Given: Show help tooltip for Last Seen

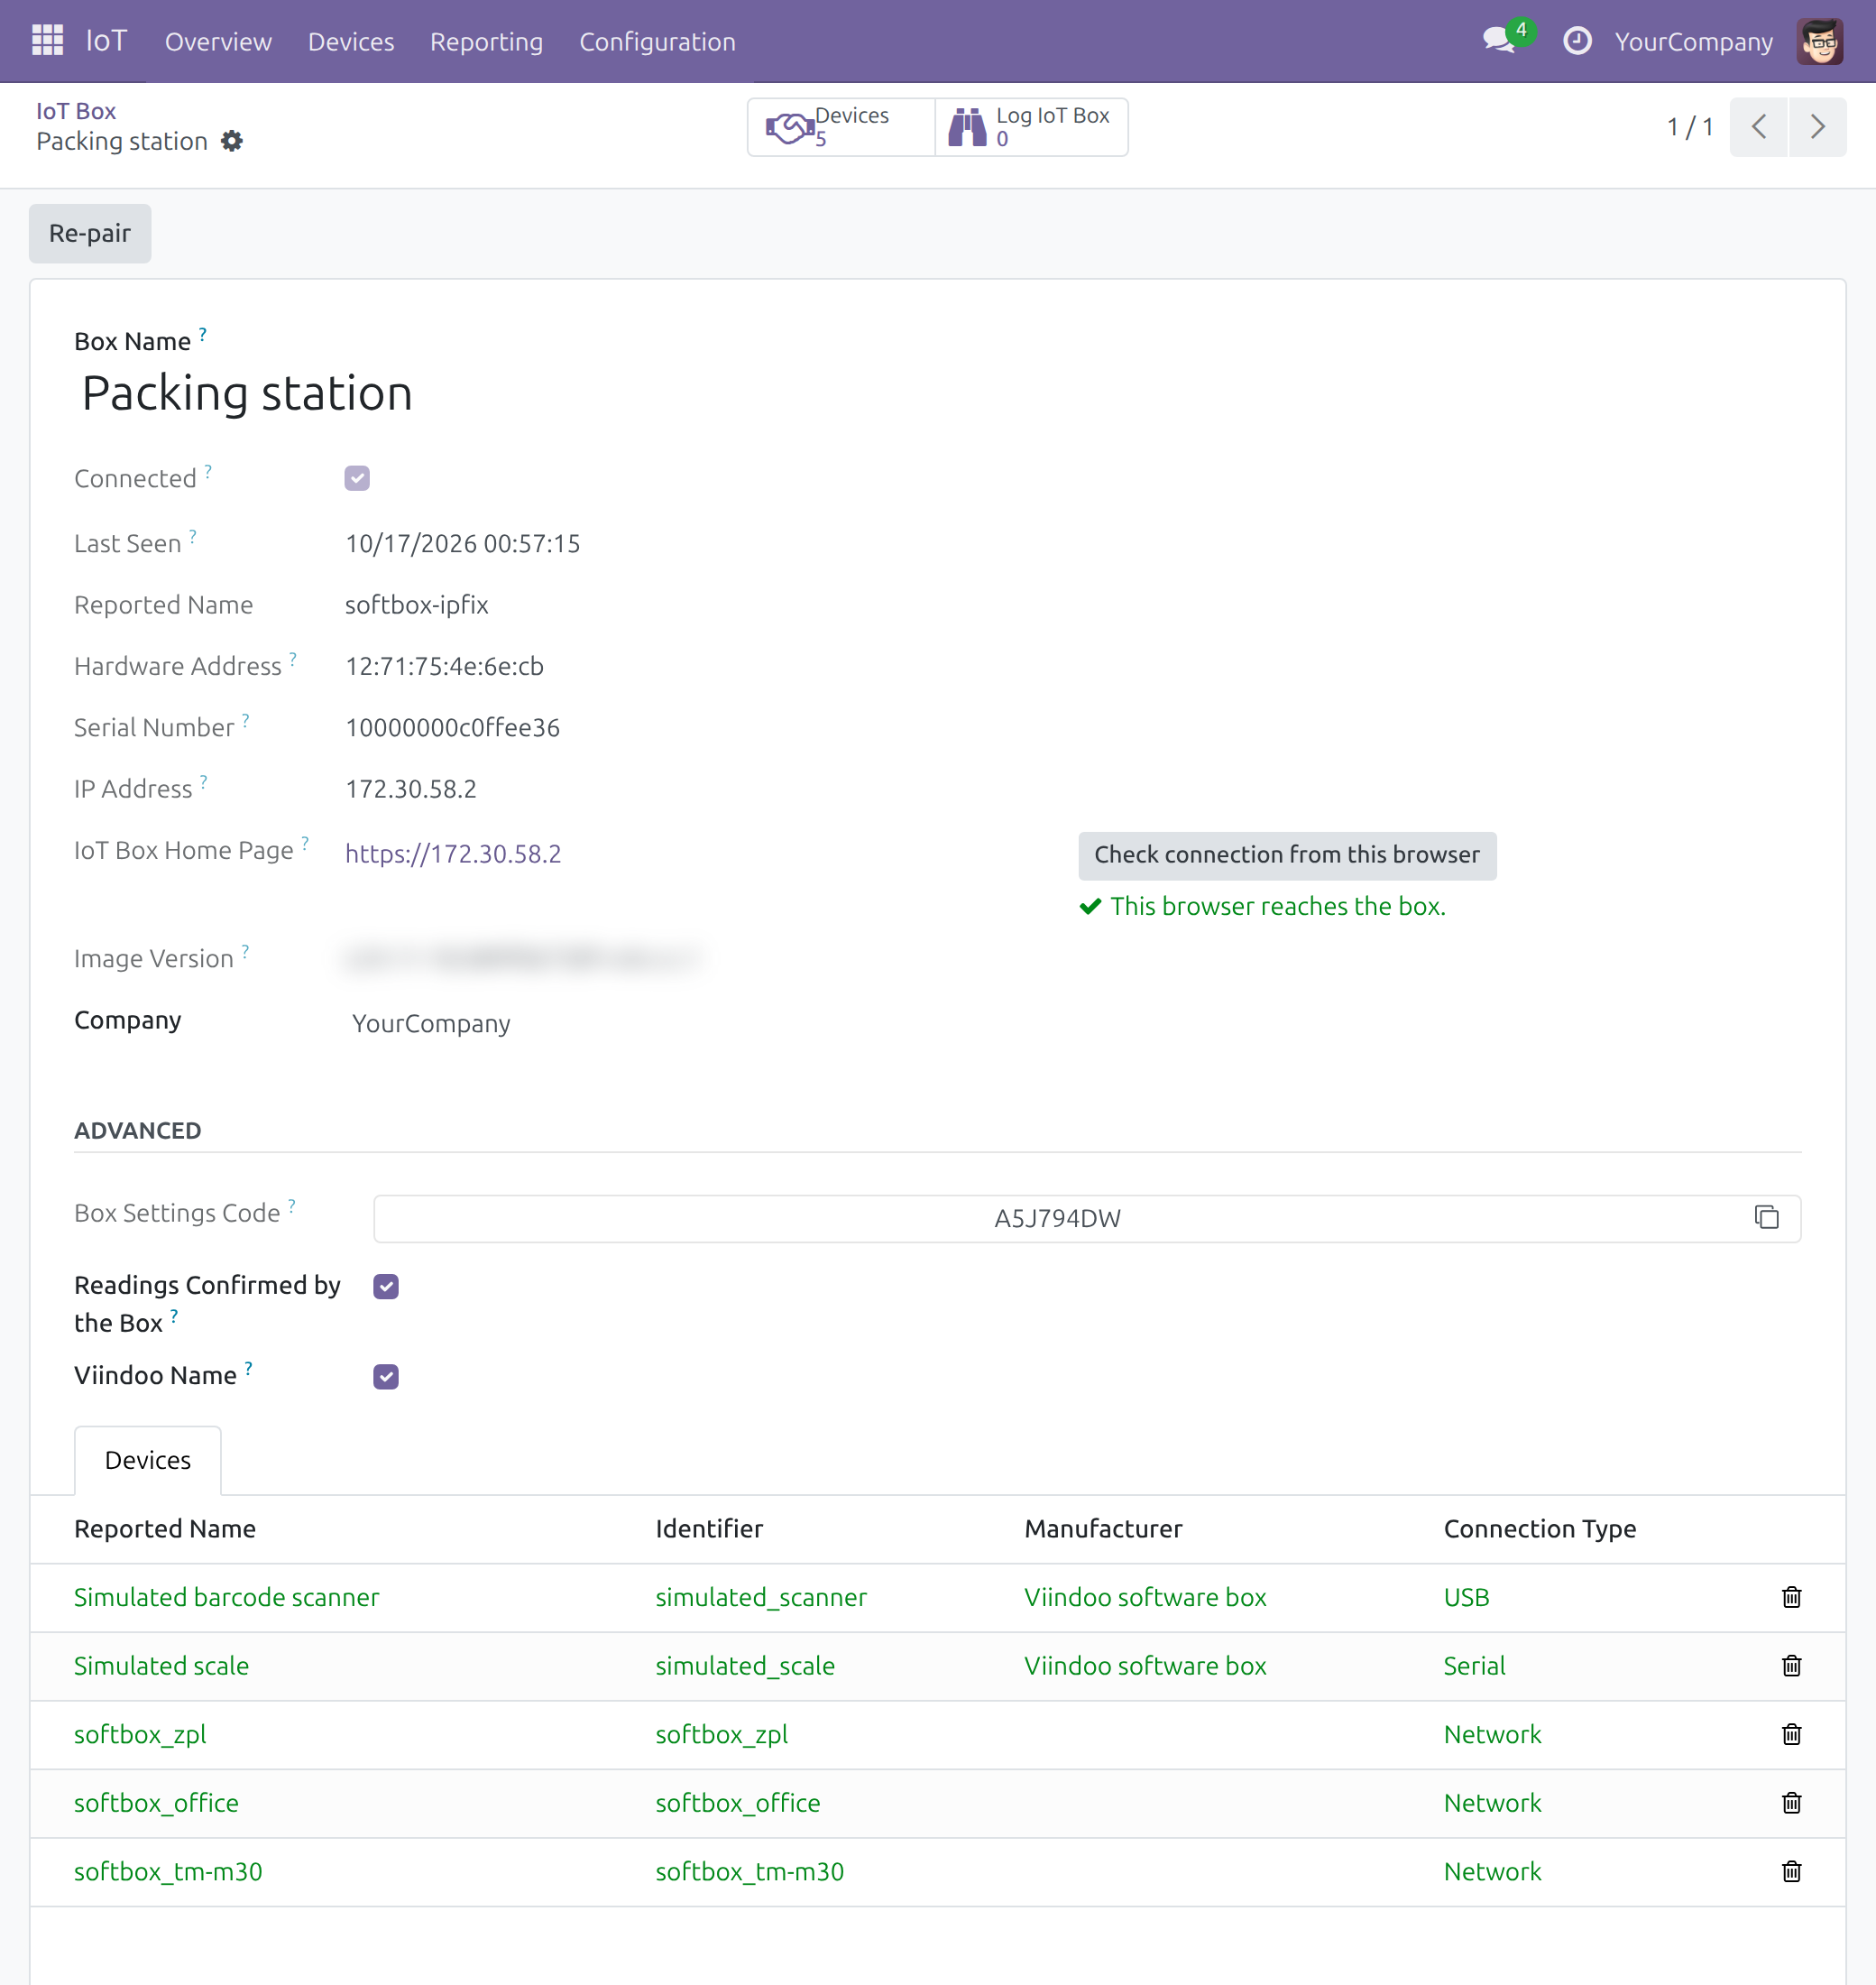Looking at the screenshot, I should (x=193, y=536).
